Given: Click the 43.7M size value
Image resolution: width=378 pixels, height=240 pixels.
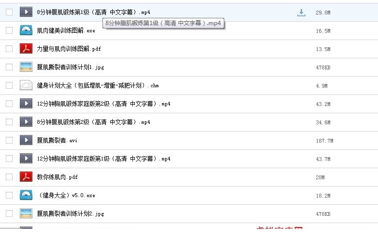Looking at the screenshot, I should [x=323, y=159].
